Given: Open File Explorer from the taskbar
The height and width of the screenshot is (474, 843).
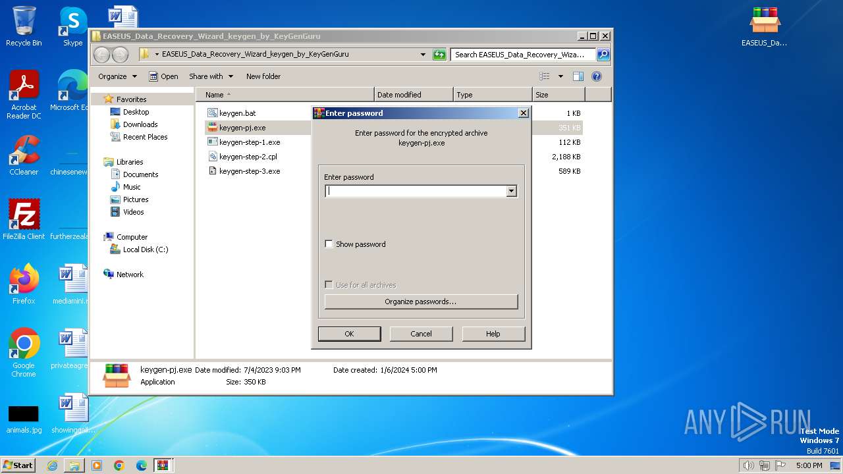Looking at the screenshot, I should coord(74,465).
